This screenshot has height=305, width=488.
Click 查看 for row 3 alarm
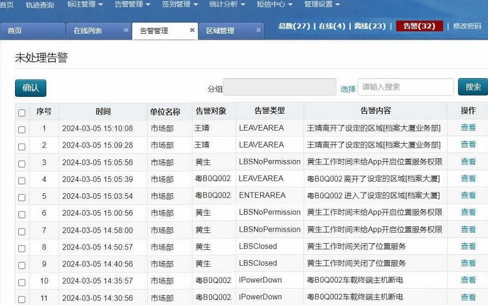coord(468,161)
